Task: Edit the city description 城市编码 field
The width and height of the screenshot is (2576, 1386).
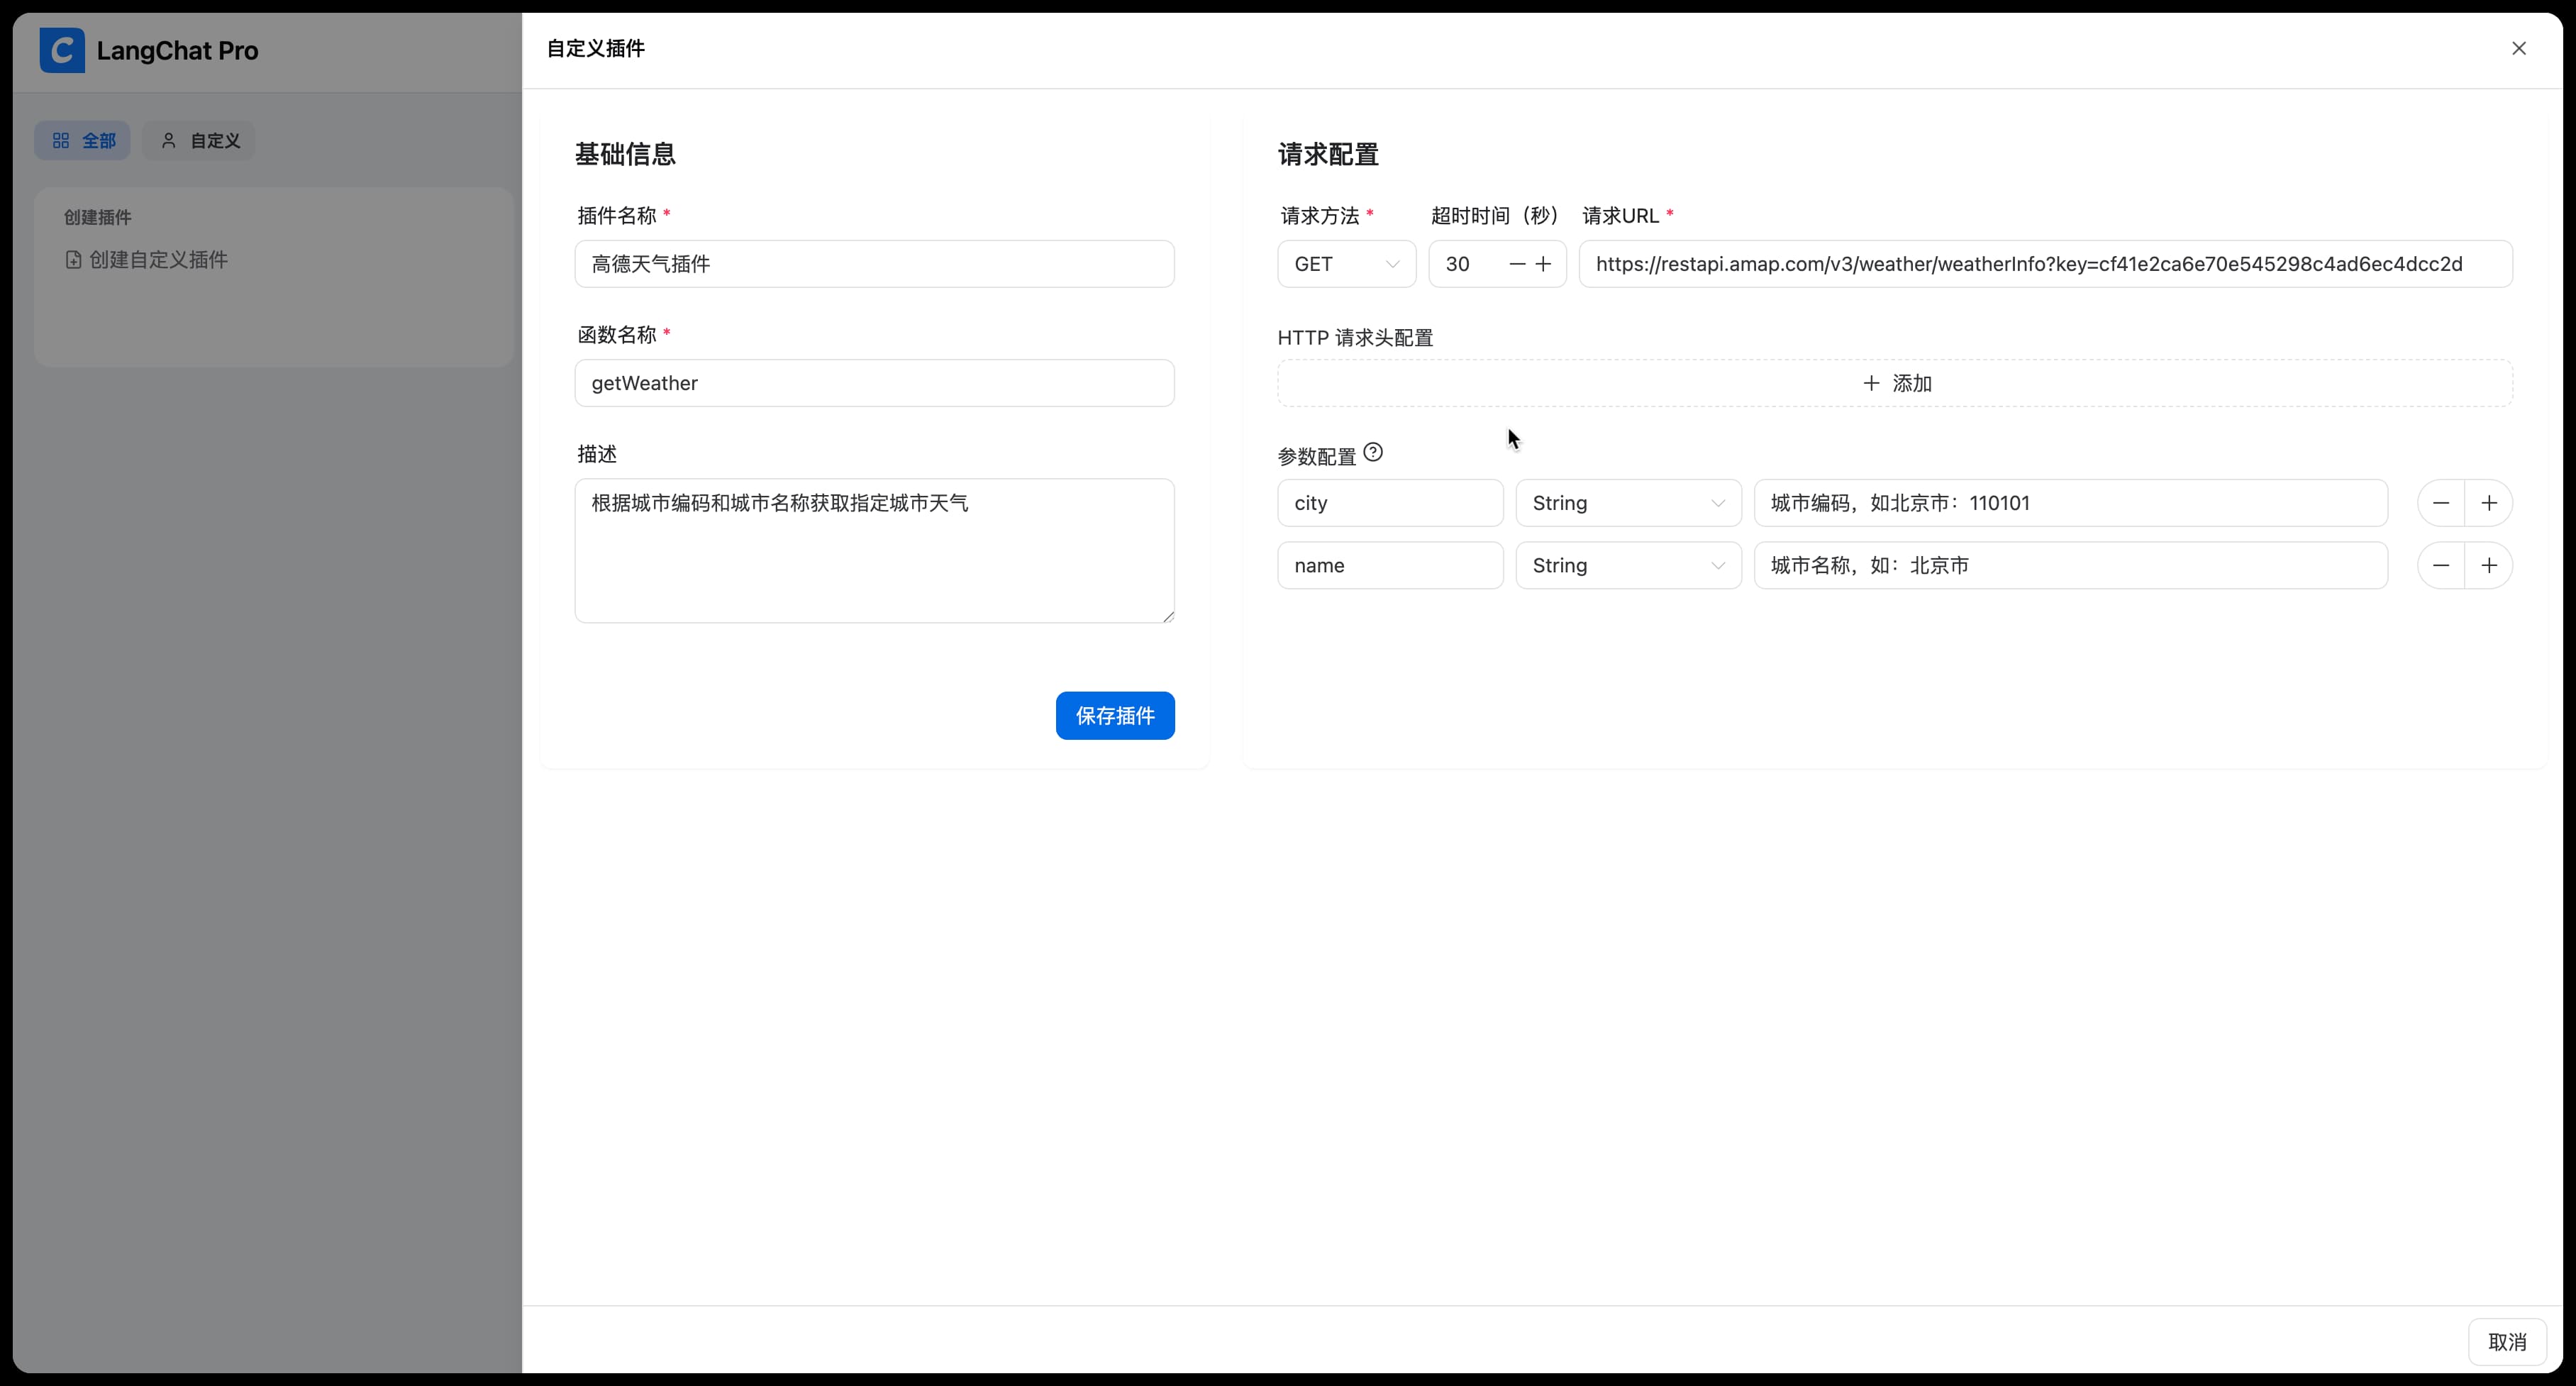Action: tap(2071, 503)
